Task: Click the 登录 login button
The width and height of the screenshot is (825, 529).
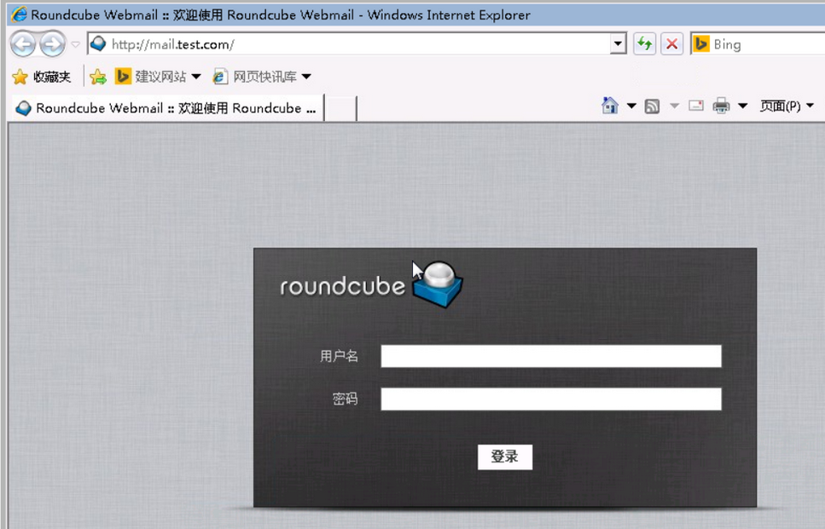Action: click(x=504, y=457)
